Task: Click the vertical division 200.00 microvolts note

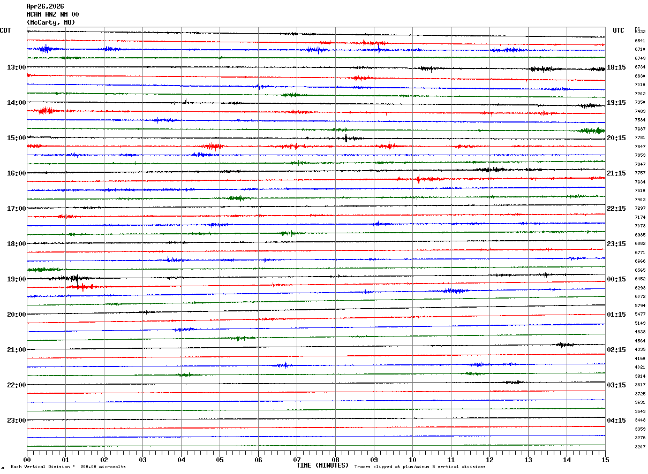Action: (68, 467)
